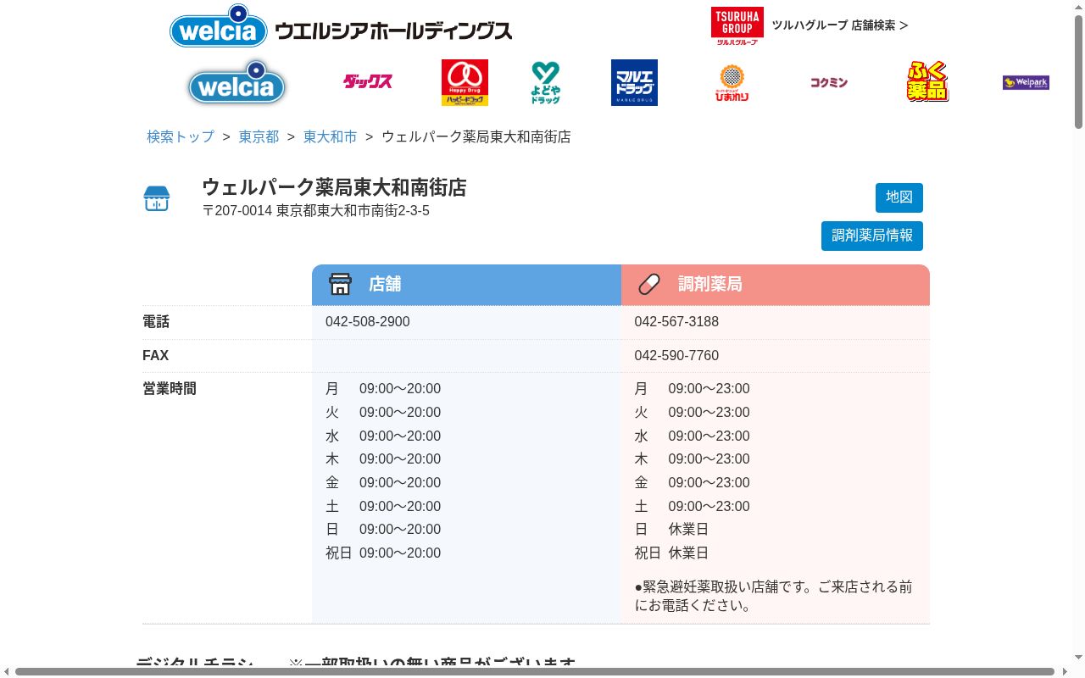Viewport: 1085px width, 678px height.
Task: Click ツルハグループ 店舗検索 link
Action: [x=839, y=25]
